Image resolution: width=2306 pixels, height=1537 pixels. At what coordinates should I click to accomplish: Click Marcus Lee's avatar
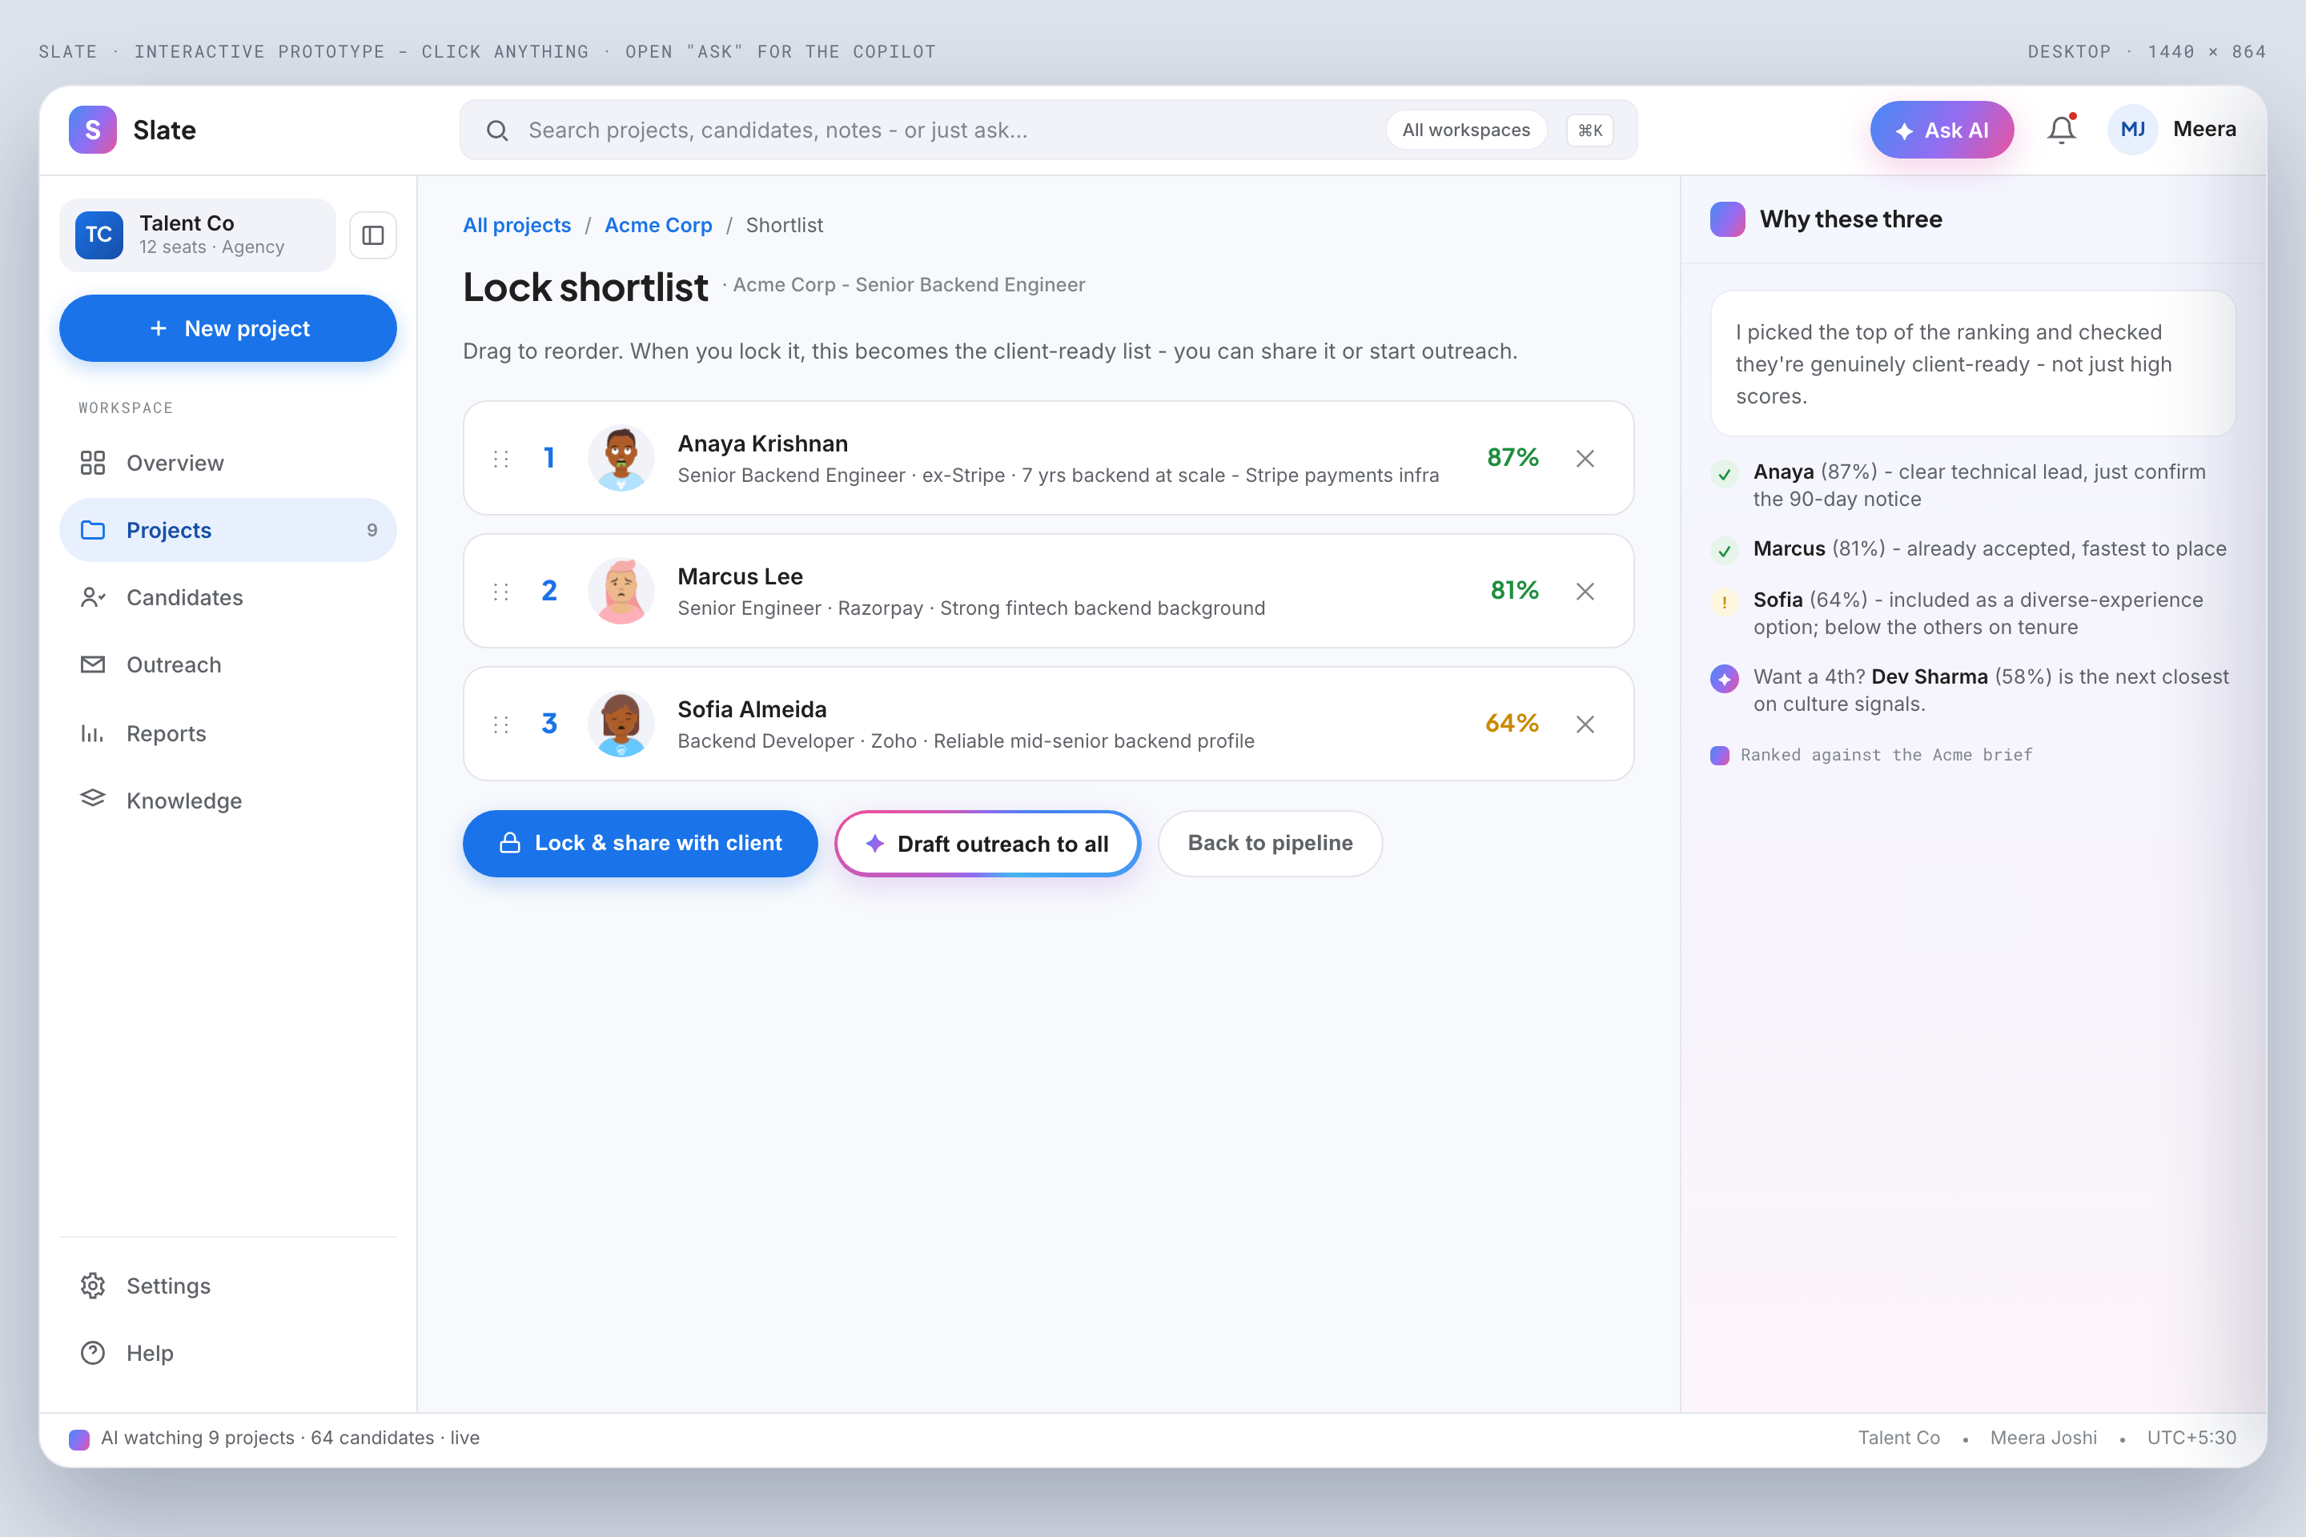click(x=621, y=591)
